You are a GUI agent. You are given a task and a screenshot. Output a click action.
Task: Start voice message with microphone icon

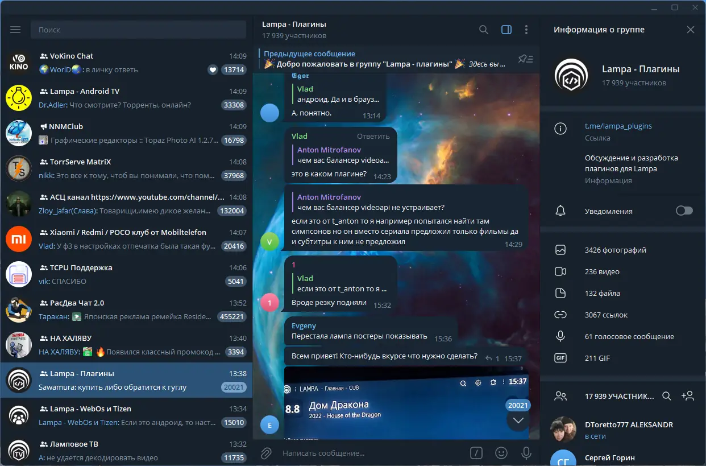point(526,453)
